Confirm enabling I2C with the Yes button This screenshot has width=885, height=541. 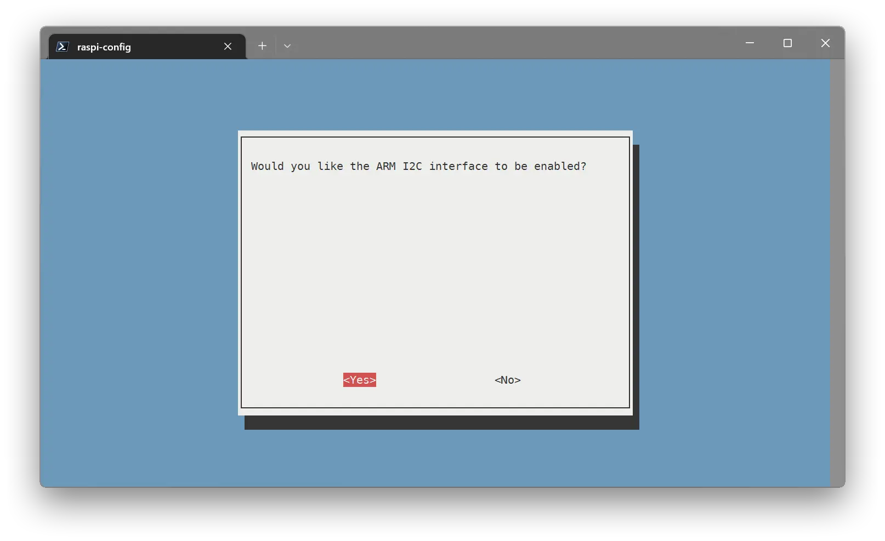(359, 380)
